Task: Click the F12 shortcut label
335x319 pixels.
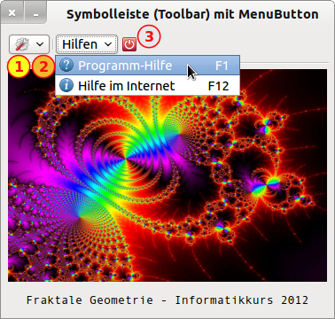Action: point(219,86)
